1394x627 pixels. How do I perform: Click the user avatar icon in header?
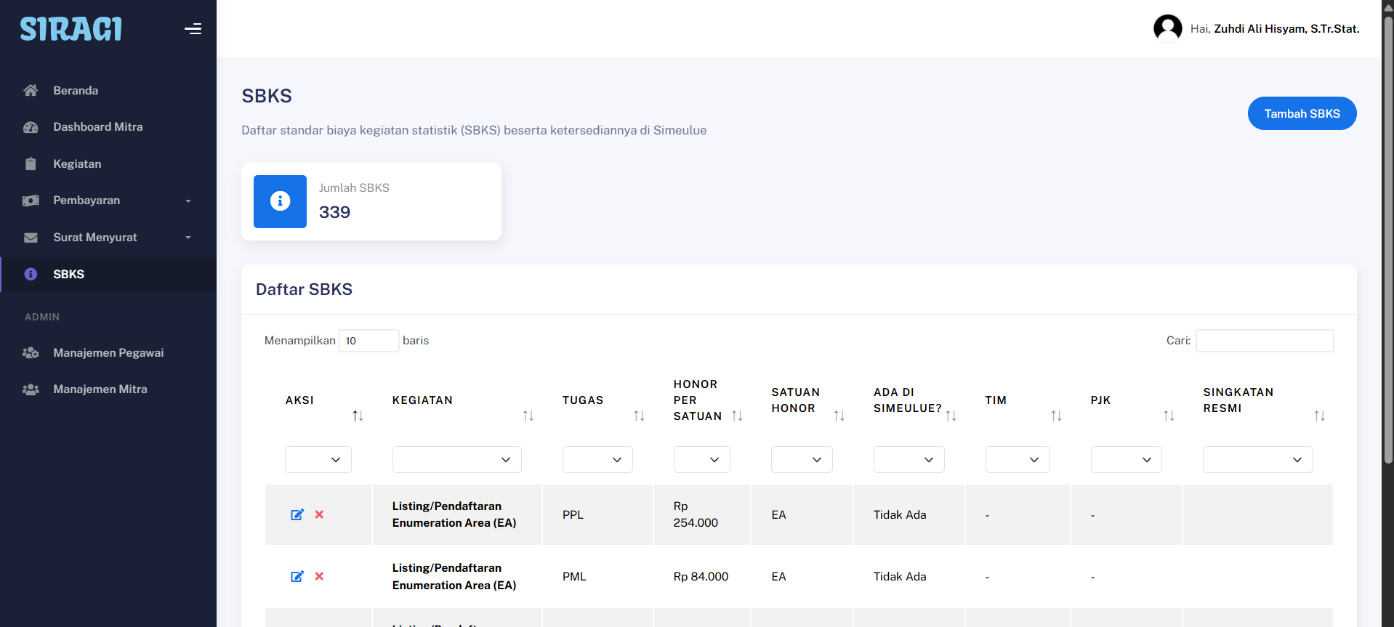1167,29
